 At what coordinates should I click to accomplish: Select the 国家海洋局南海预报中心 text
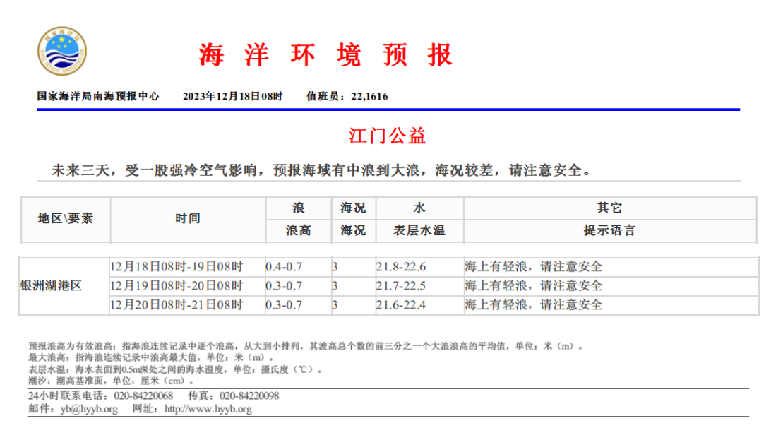pos(98,97)
